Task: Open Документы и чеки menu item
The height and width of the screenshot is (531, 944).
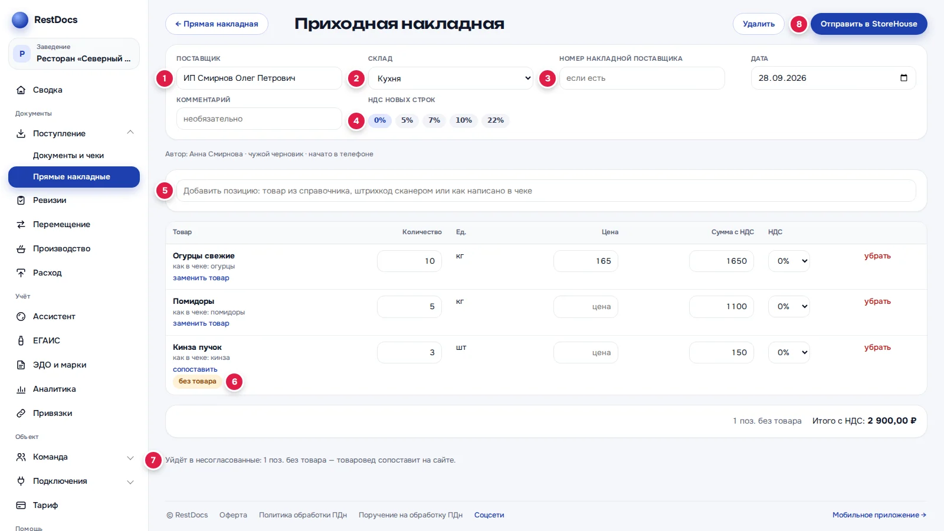Action: 74,156
